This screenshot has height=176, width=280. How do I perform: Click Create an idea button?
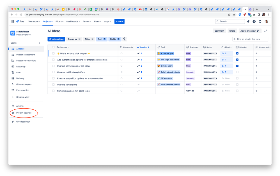56,39
